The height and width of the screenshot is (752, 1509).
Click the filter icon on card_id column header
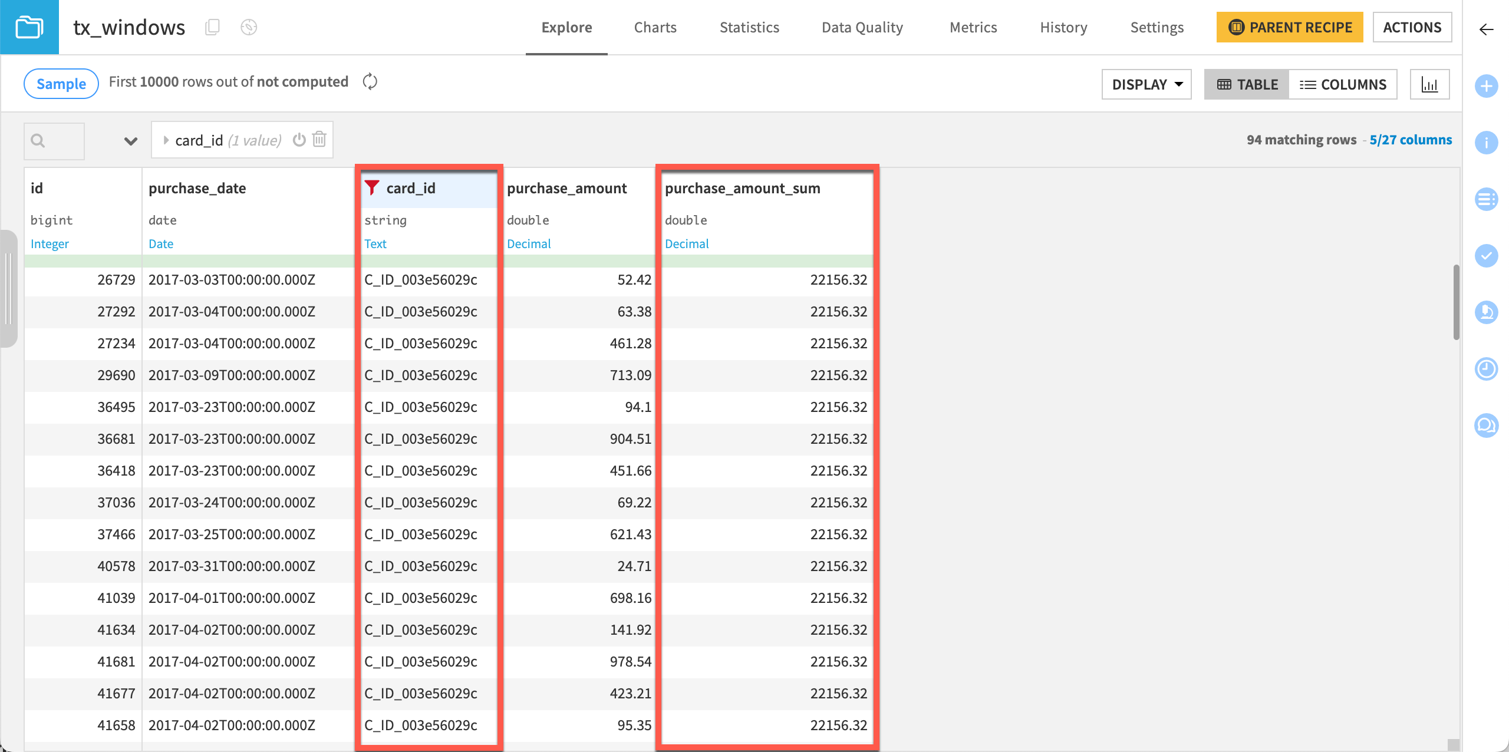tap(371, 187)
